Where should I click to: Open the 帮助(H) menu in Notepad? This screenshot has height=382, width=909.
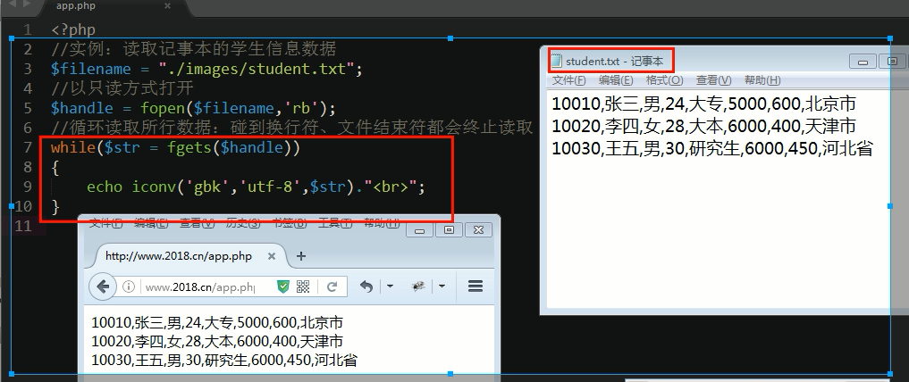pyautogui.click(x=762, y=80)
